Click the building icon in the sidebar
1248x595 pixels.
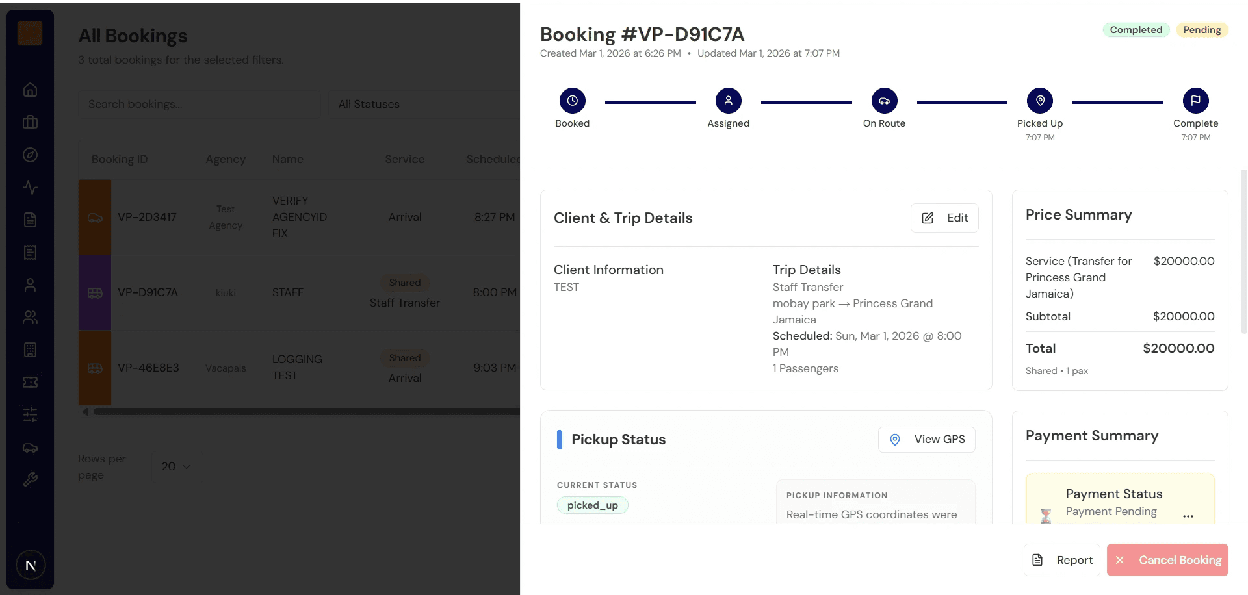30,349
